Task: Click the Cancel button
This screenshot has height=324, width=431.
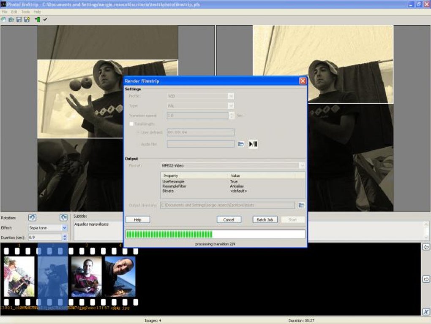Action: point(229,220)
